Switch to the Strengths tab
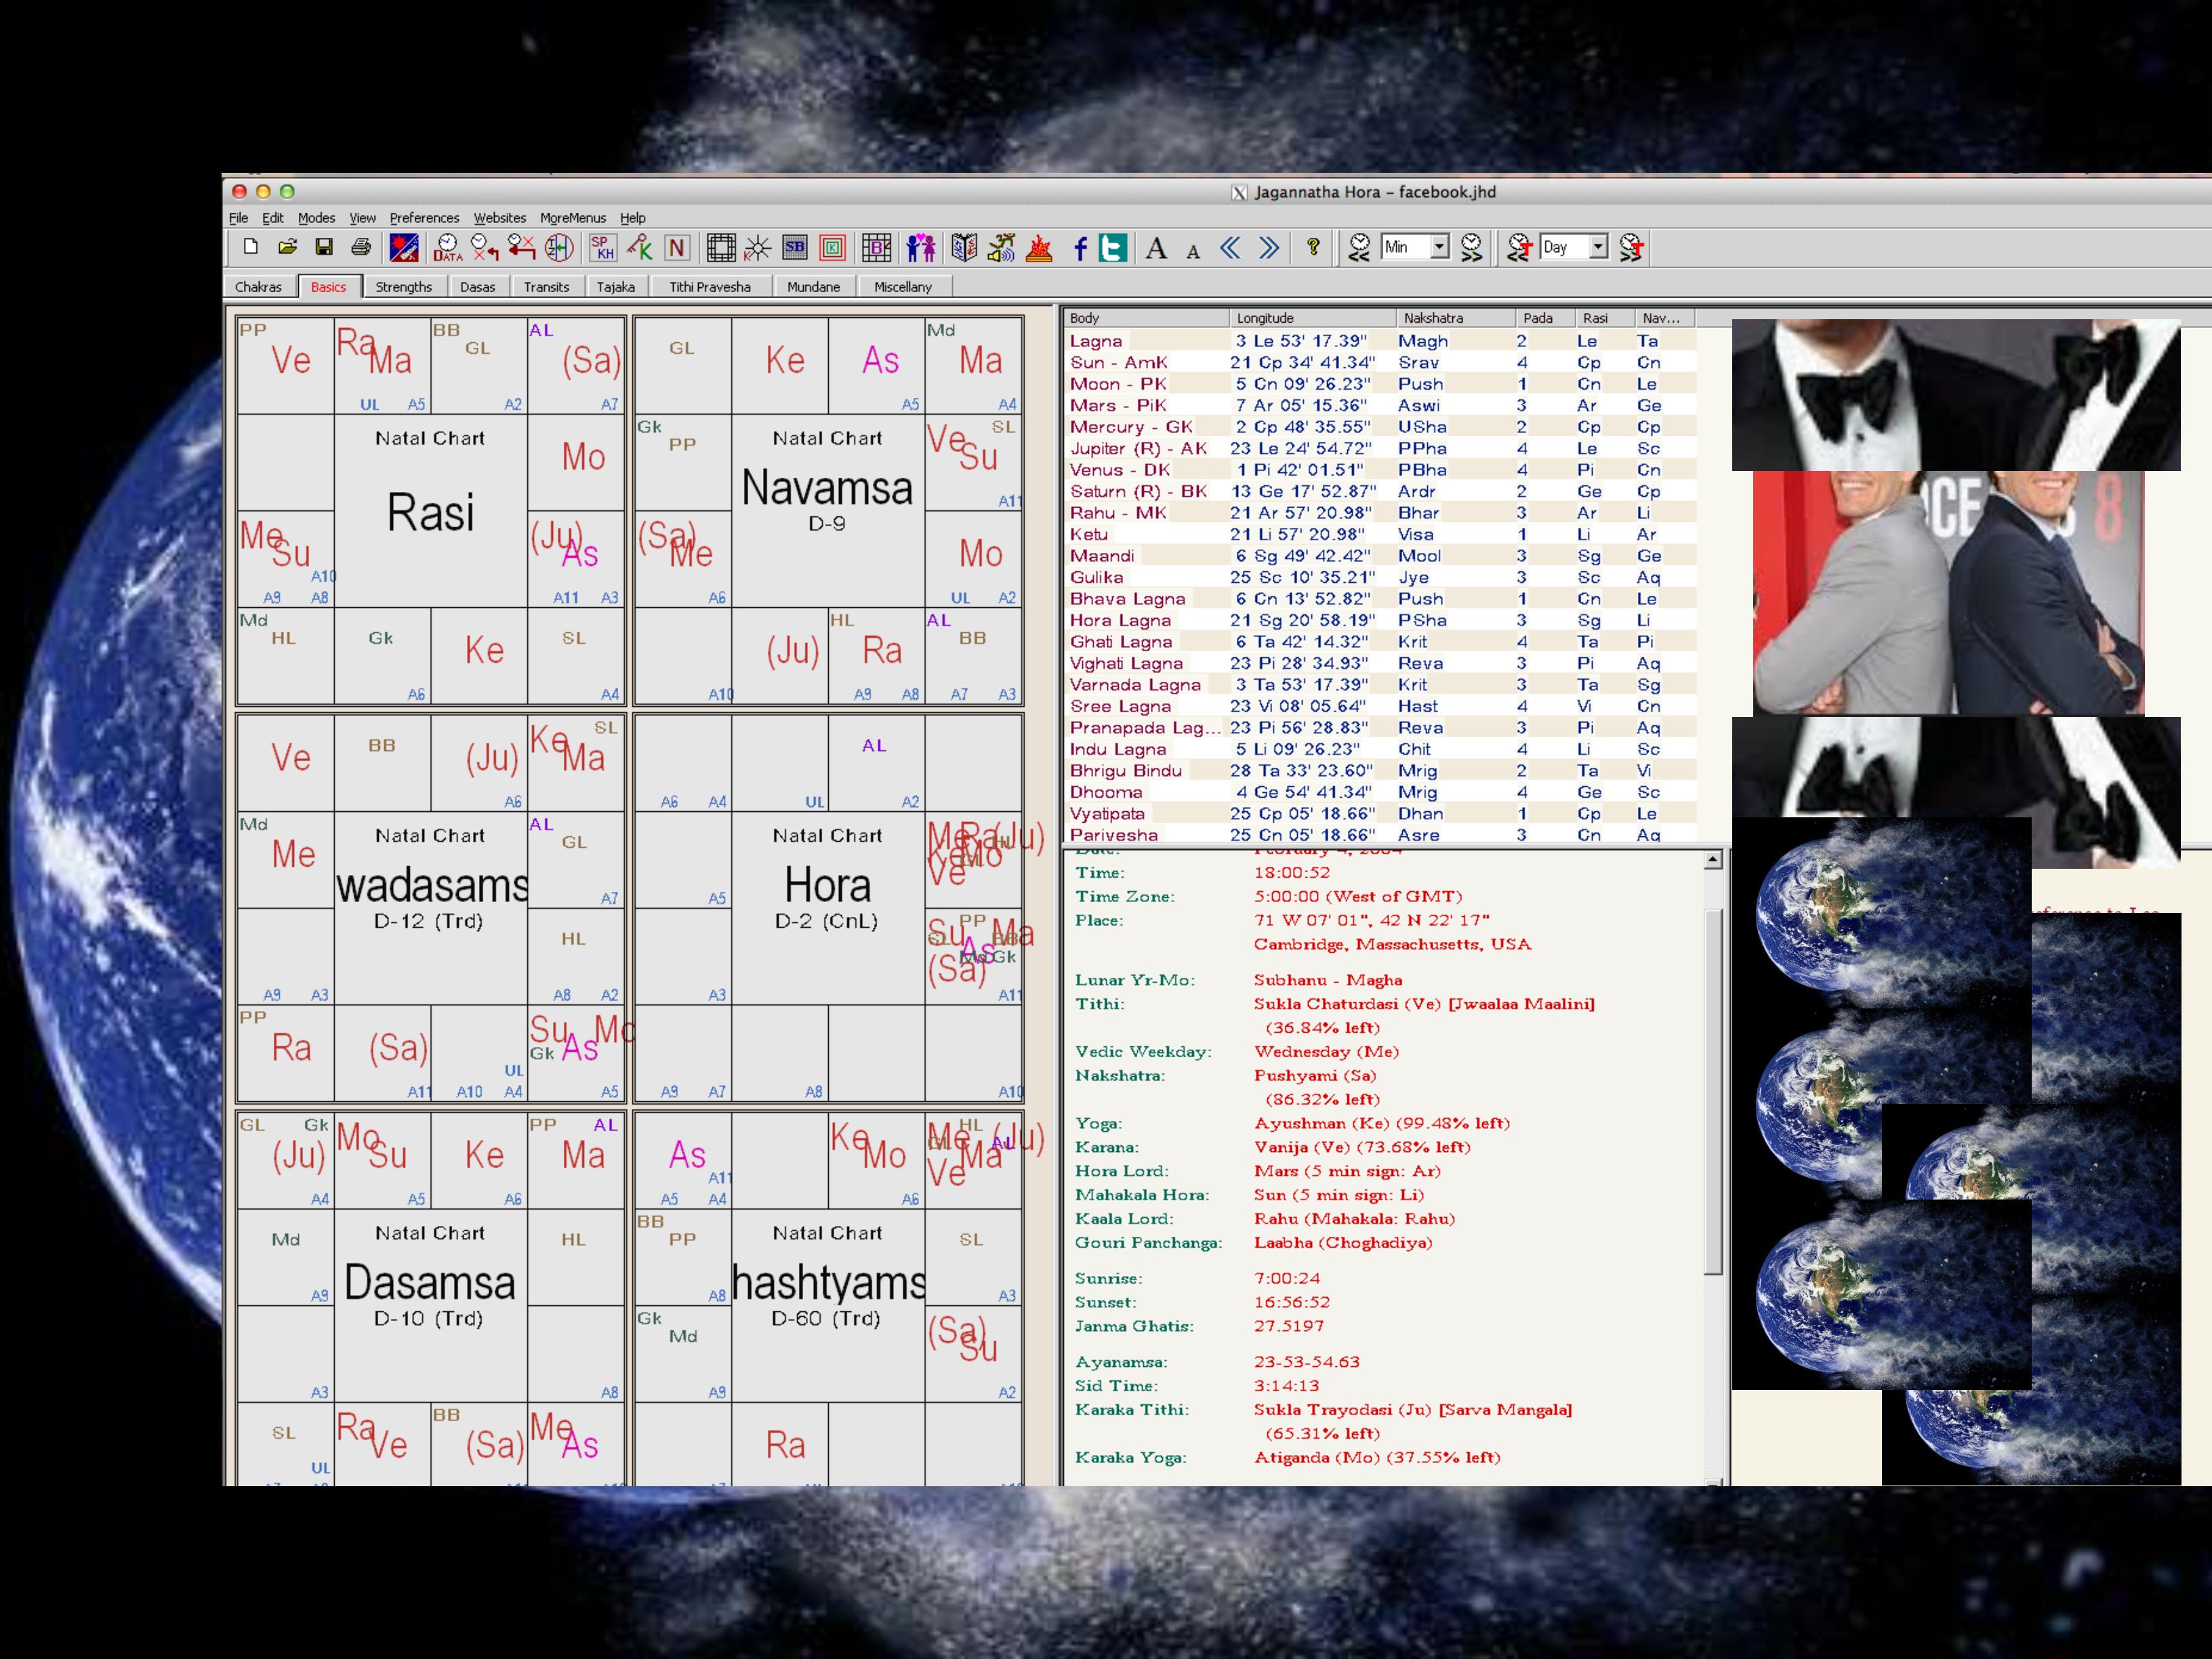2212x1659 pixels. tap(403, 287)
